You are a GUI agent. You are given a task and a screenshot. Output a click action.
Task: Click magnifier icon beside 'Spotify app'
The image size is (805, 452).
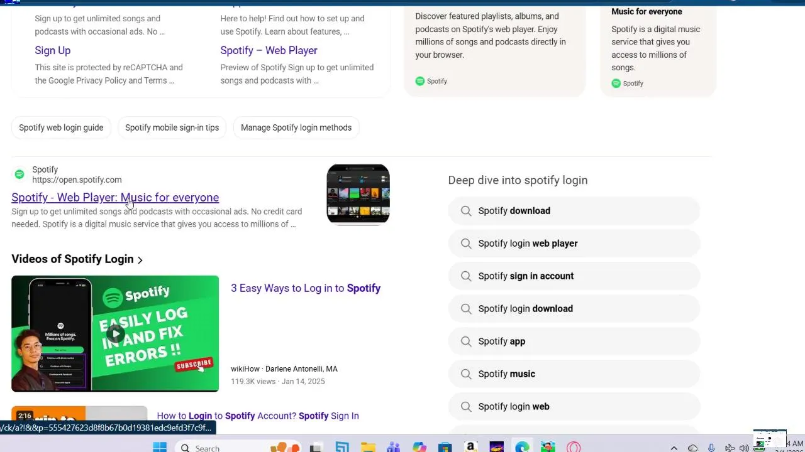coord(466,342)
